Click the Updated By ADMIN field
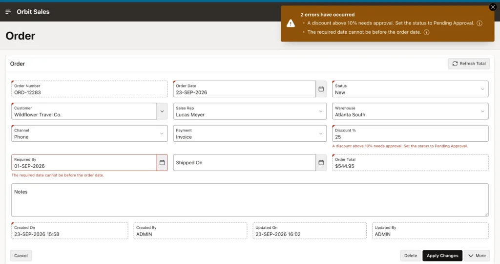 pyautogui.click(x=430, y=231)
